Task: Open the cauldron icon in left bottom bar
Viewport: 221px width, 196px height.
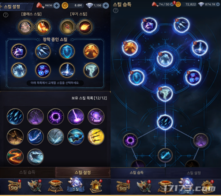Action: tap(55, 186)
